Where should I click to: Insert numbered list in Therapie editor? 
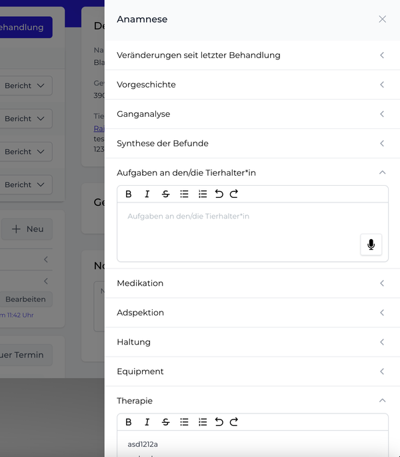click(203, 422)
